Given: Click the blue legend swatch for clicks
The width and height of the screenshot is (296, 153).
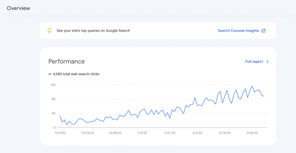Looking at the screenshot, I should point(50,74).
